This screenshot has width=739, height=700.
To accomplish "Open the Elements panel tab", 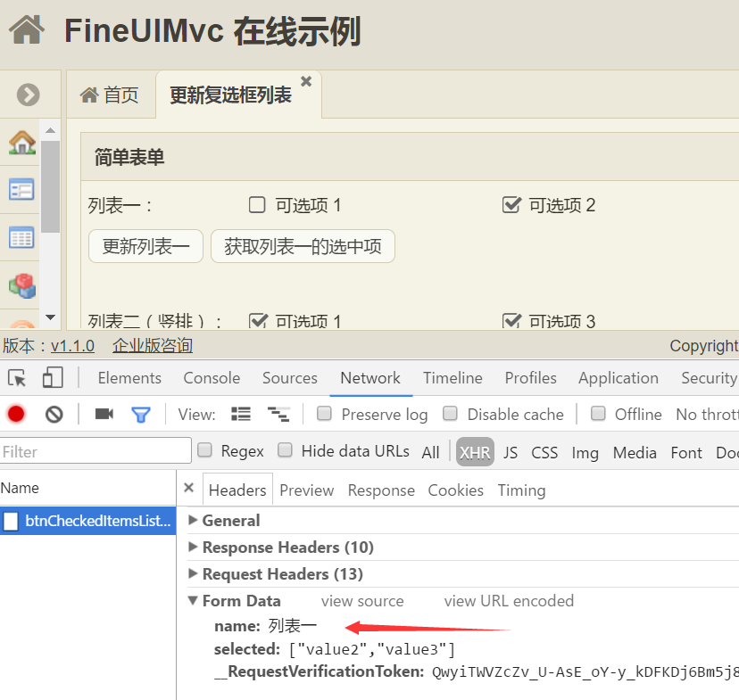I will [129, 378].
